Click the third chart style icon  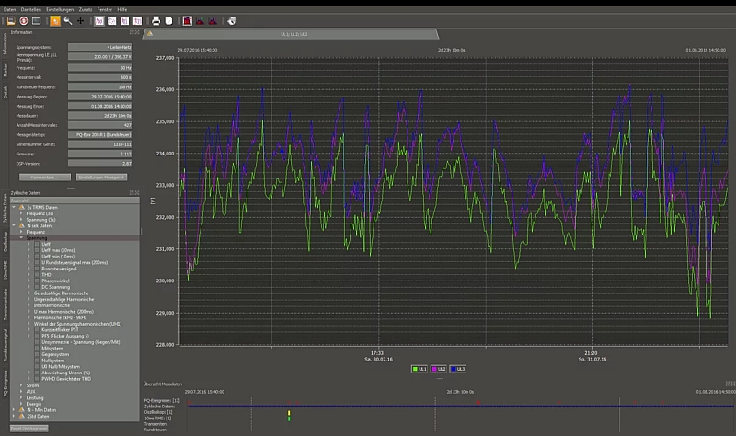pos(124,21)
